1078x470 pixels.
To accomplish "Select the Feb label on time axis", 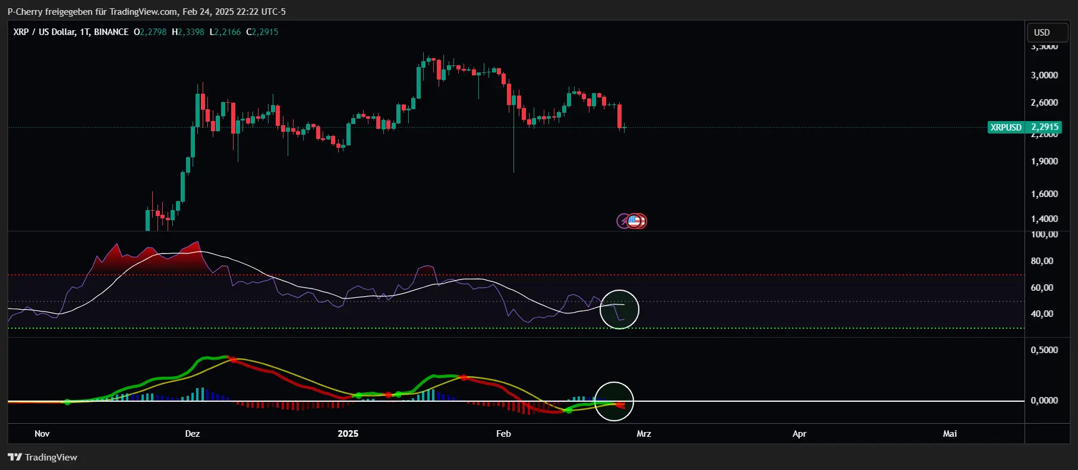I will click(503, 434).
